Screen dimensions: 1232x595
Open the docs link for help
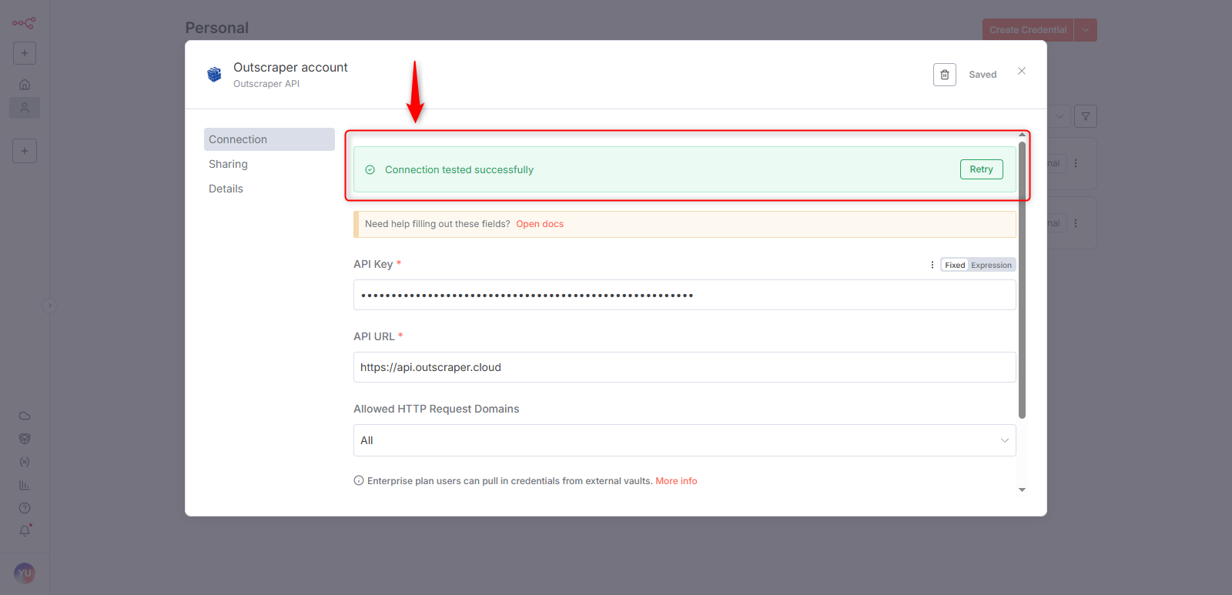tap(539, 224)
